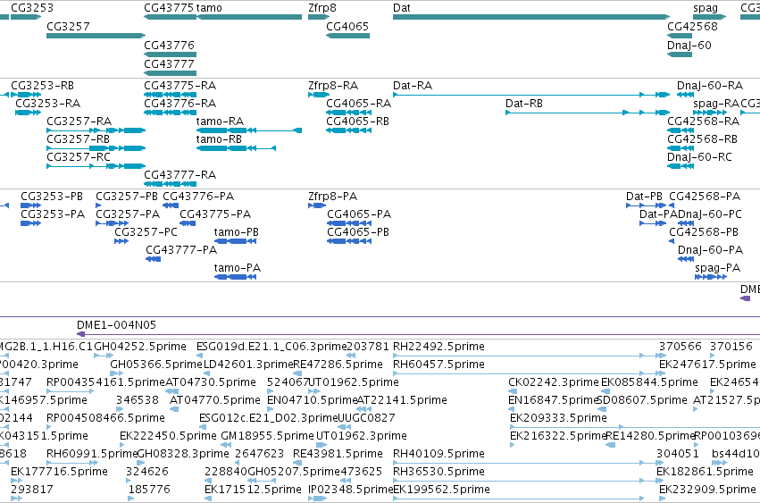
Task: Click EST RH22492.5prime
Action: point(438,347)
